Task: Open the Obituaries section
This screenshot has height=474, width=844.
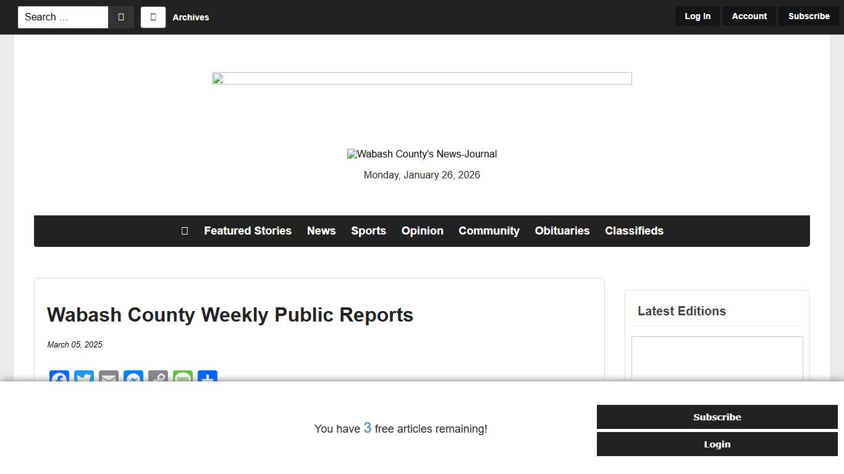Action: 562,231
